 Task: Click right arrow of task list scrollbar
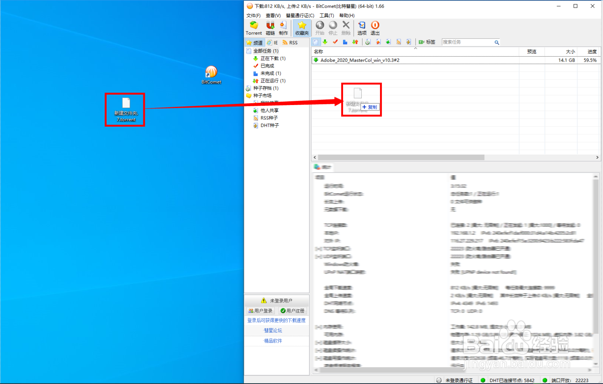[x=597, y=157]
